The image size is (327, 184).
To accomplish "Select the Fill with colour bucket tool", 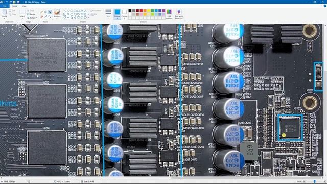I will (45, 12).
